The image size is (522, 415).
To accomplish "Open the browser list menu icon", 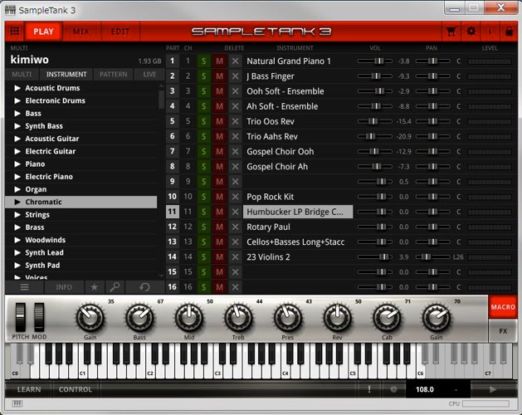I will click(24, 287).
